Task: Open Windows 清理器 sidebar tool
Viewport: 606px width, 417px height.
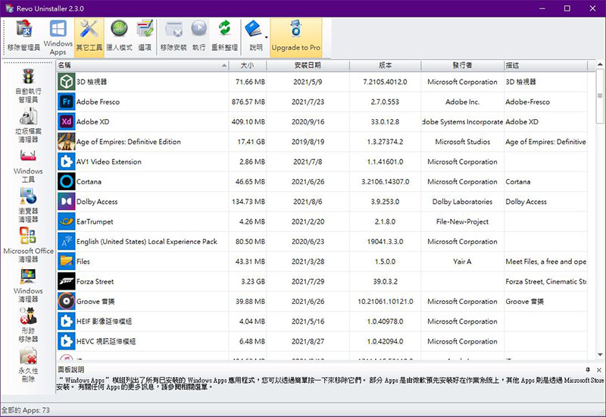Action: (x=28, y=286)
